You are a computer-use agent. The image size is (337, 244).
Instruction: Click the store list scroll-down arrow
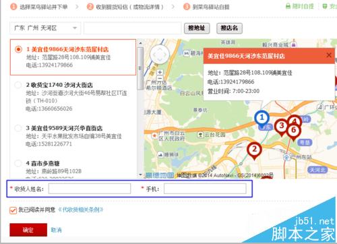[x=141, y=175]
